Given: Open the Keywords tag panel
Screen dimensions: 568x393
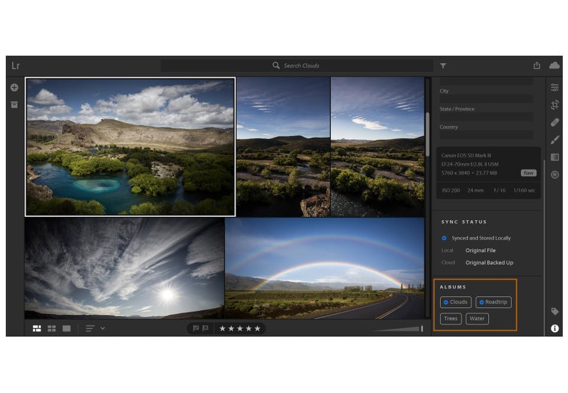Looking at the screenshot, I should coord(554,311).
